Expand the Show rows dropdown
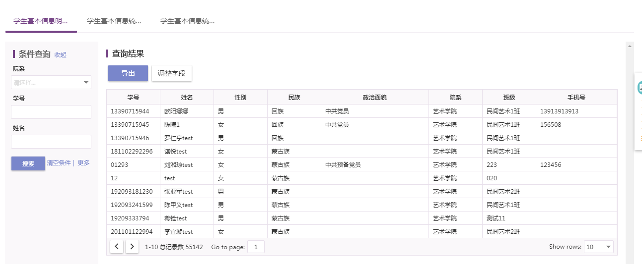Image resolution: width=642 pixels, height=264 pixels. (x=599, y=247)
